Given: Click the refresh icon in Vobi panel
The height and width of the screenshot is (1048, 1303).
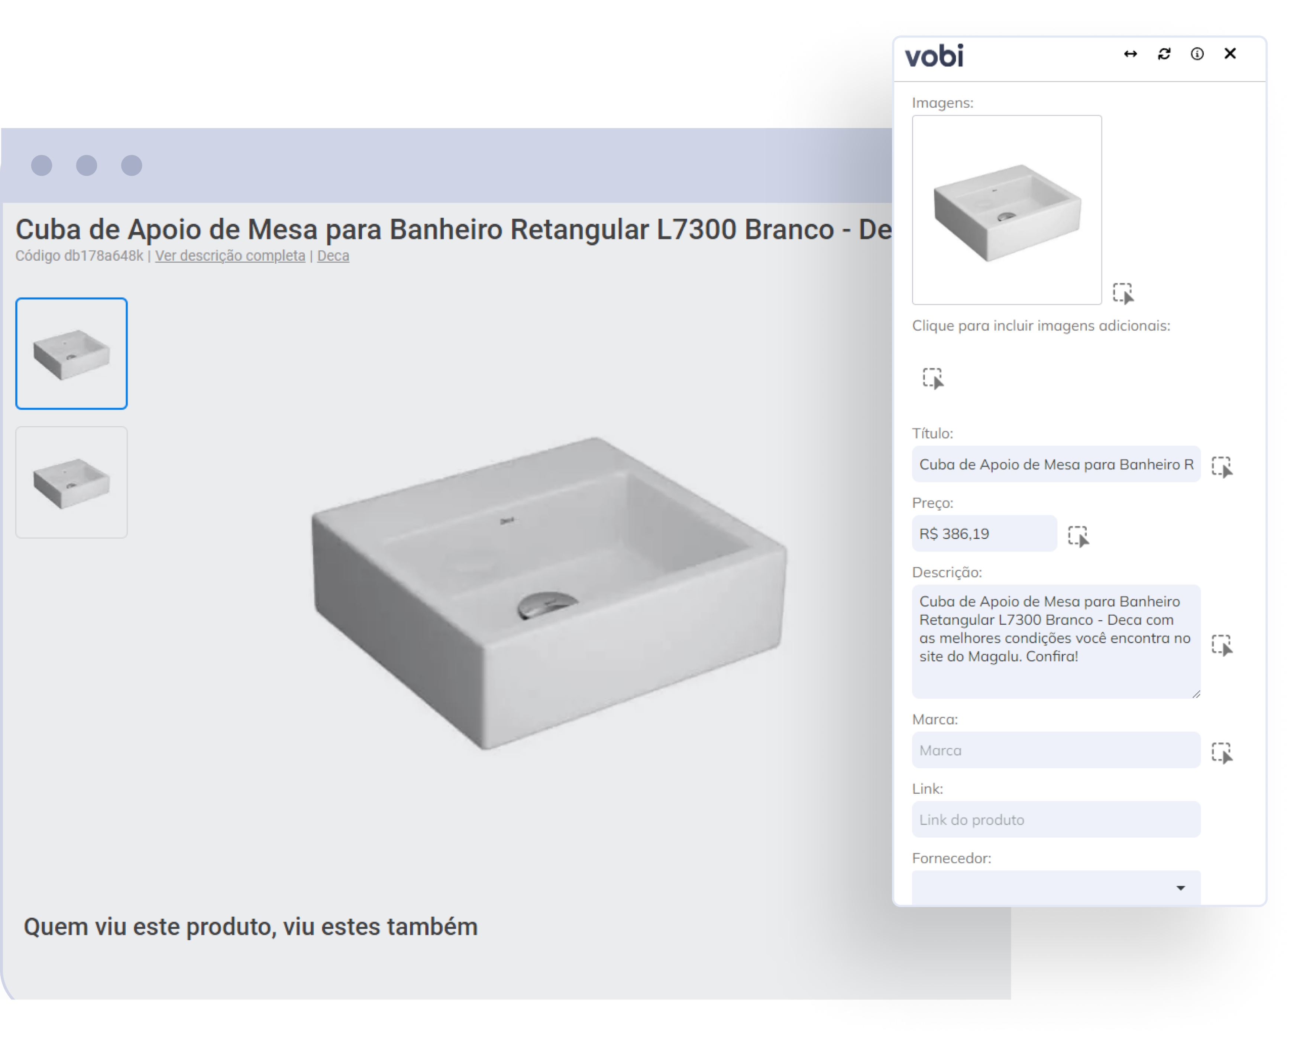Looking at the screenshot, I should point(1164,54).
